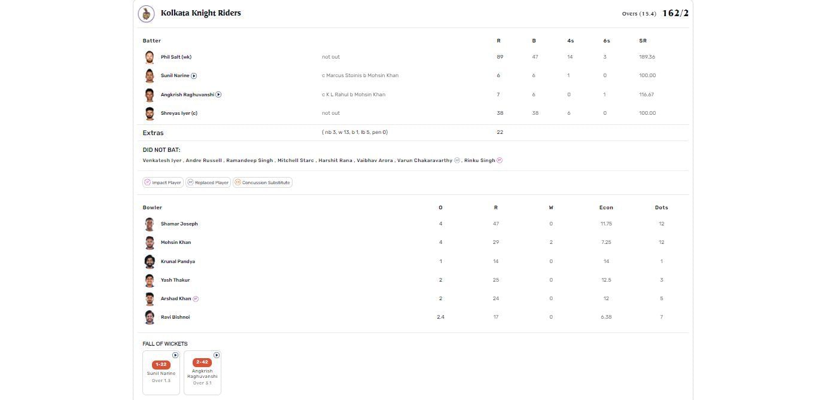834x400 pixels.
Task: Open Phil Salt (wk) batter name
Action: pyautogui.click(x=176, y=57)
